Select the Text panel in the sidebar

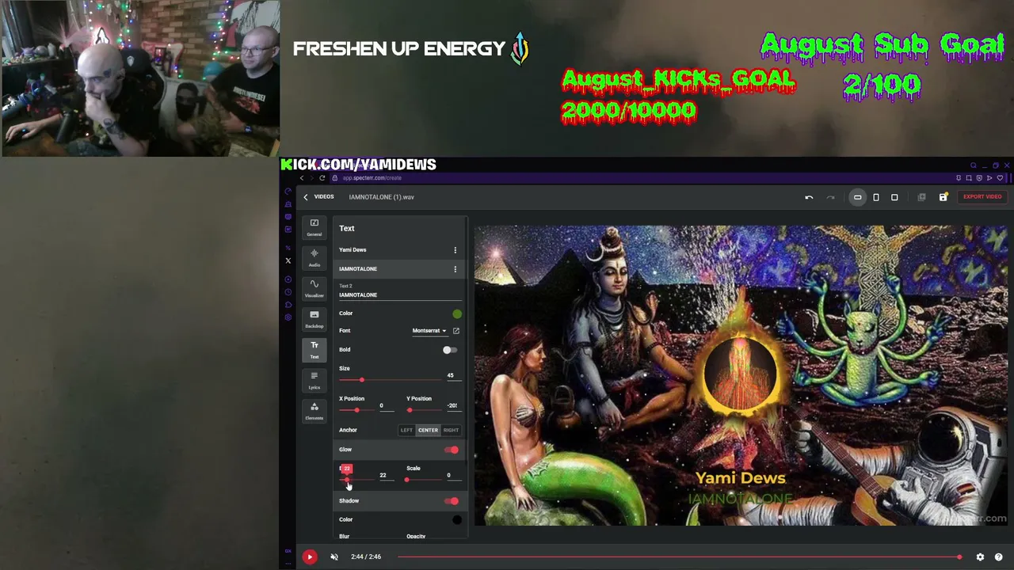[x=314, y=349]
